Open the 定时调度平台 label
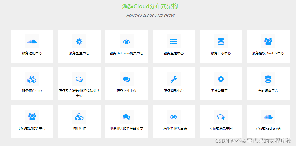This screenshot has width=296, height=146. [x=268, y=91]
